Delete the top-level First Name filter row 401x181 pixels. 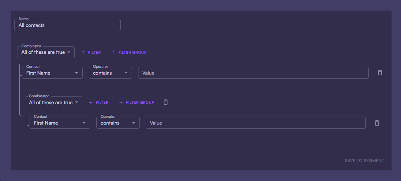tap(380, 73)
